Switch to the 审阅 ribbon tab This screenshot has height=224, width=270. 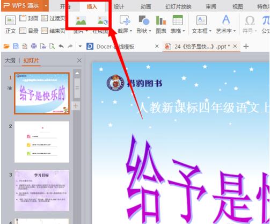(x=211, y=7)
